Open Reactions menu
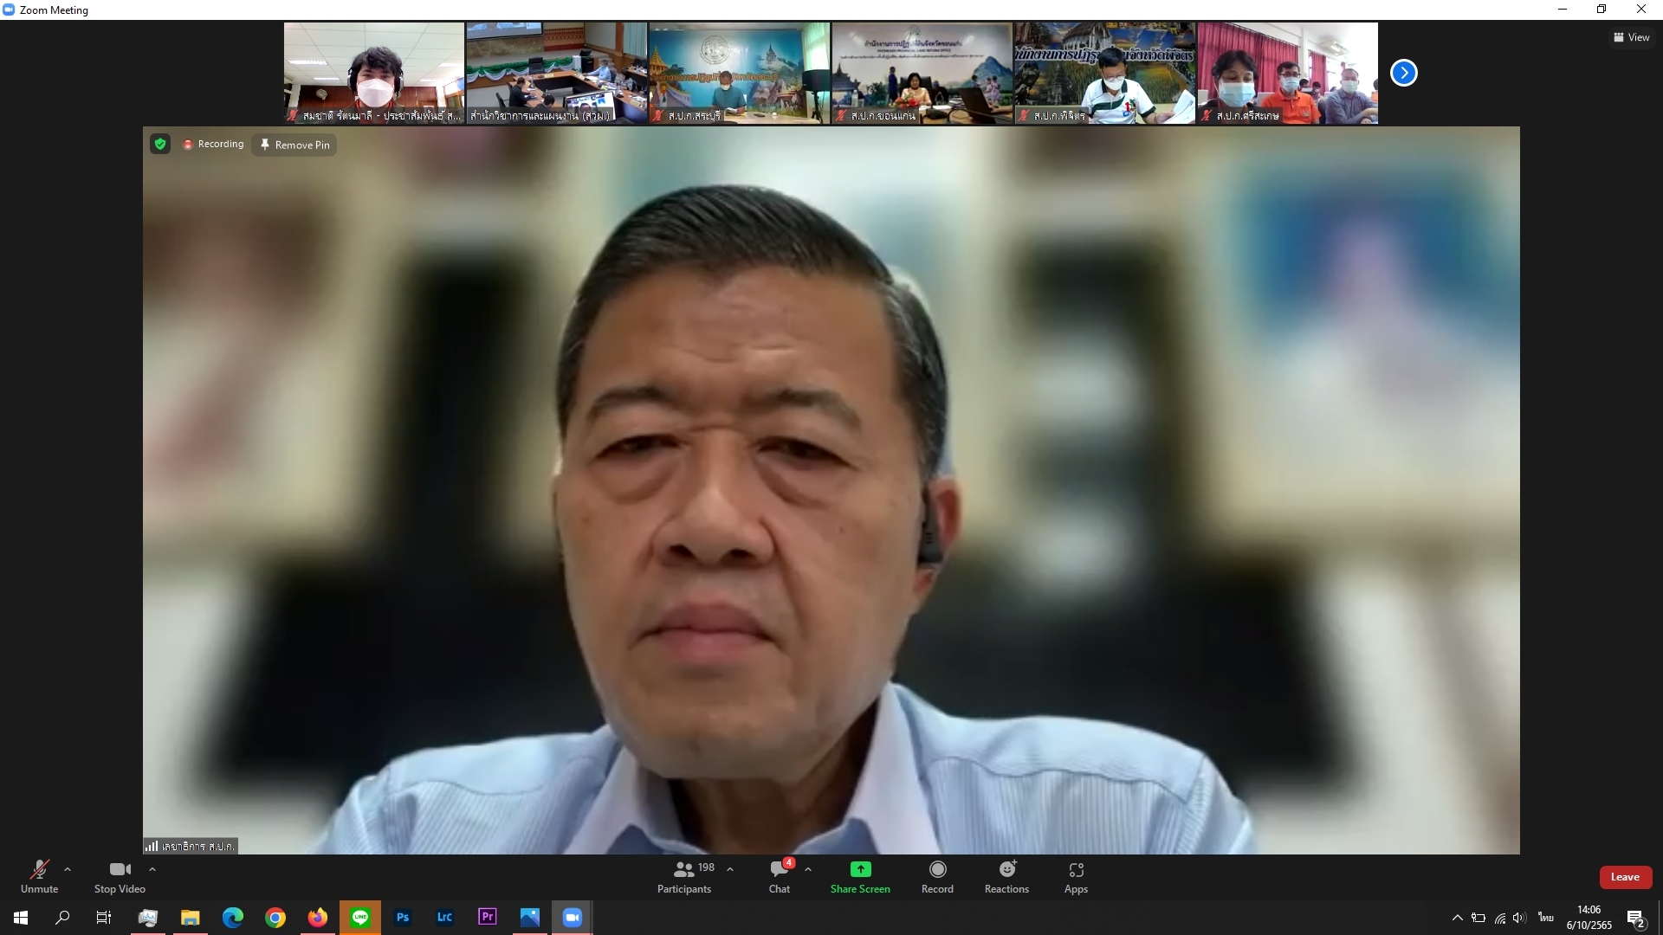 (1006, 876)
